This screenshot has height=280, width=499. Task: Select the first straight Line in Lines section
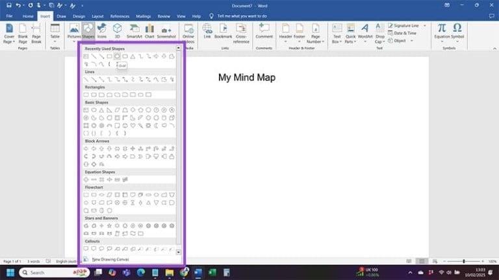[x=86, y=79]
